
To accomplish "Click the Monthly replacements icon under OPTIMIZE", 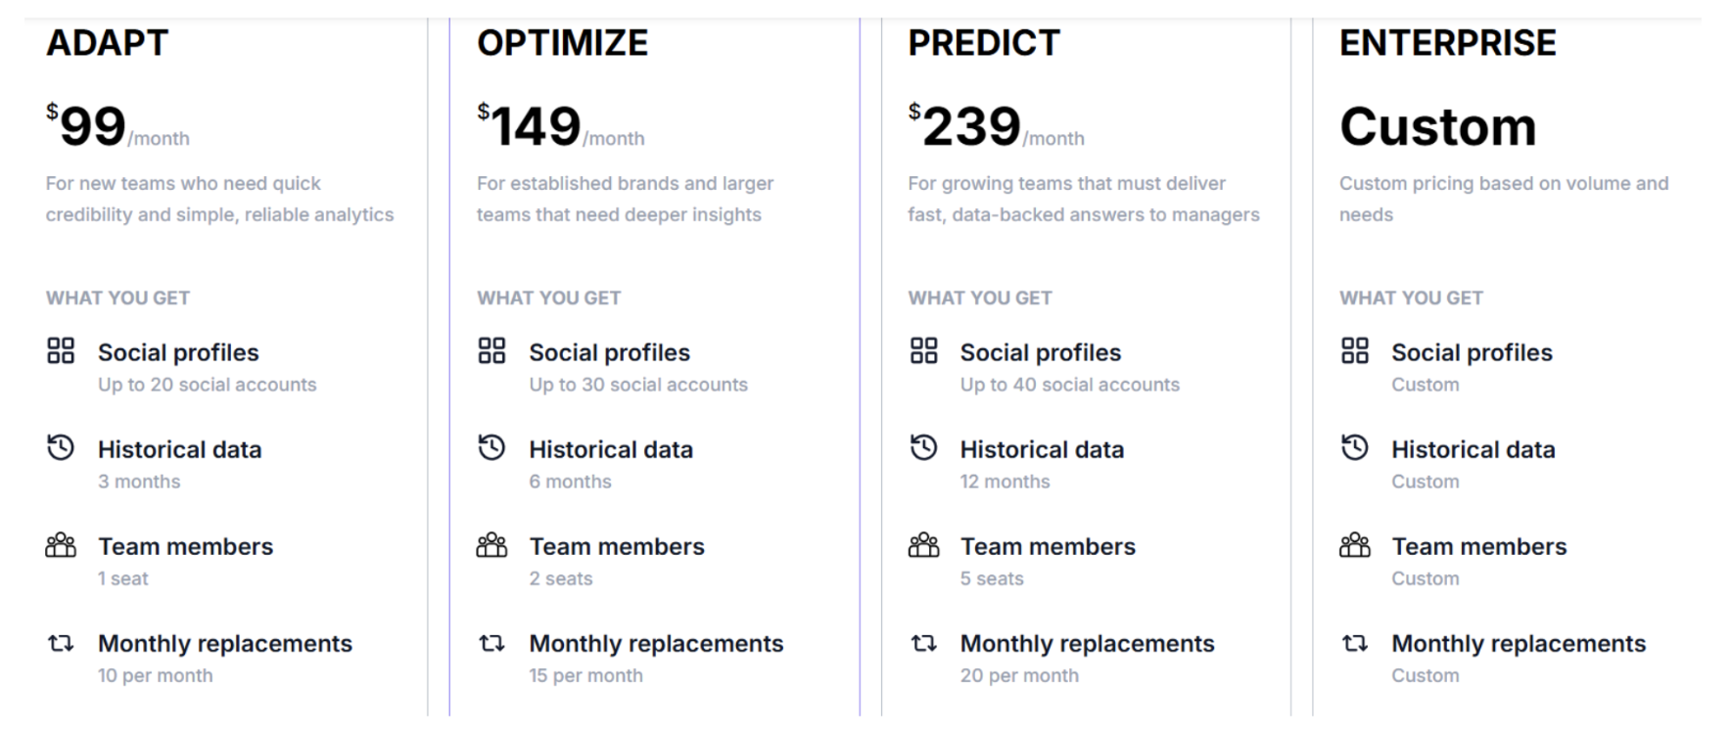I will coord(491,643).
